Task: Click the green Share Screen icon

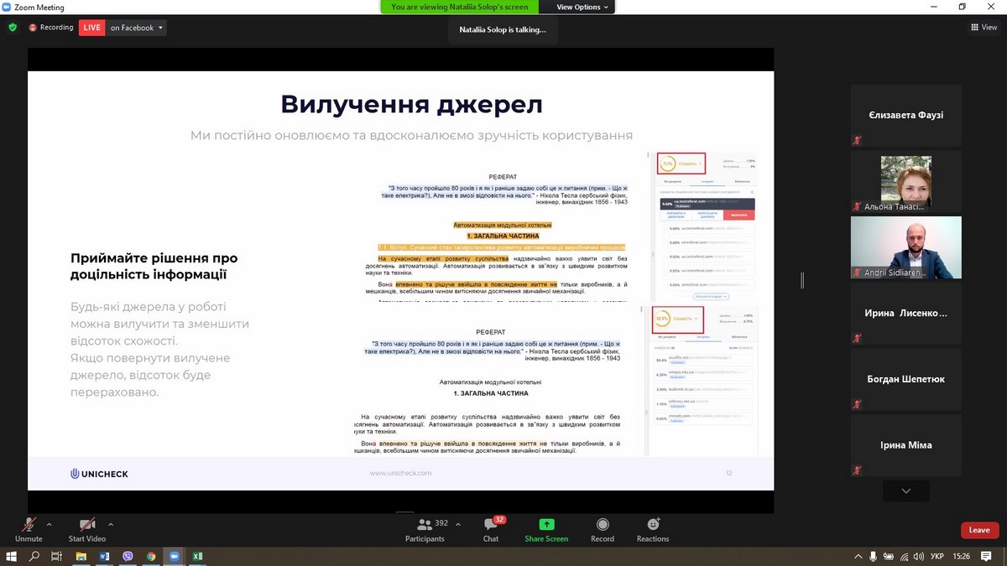Action: (x=546, y=525)
